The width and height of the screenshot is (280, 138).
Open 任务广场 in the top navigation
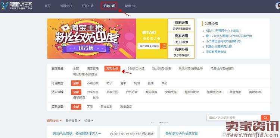(x=88, y=6)
